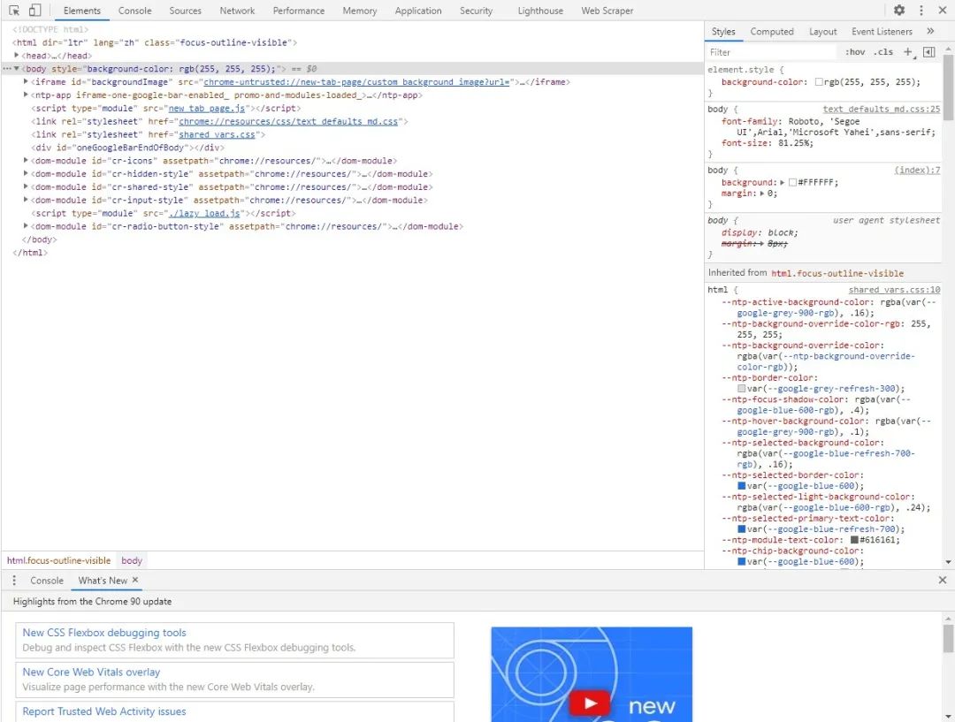This screenshot has width=955, height=722.
Task: Close the What's New drawer tab
Action: (x=135, y=581)
